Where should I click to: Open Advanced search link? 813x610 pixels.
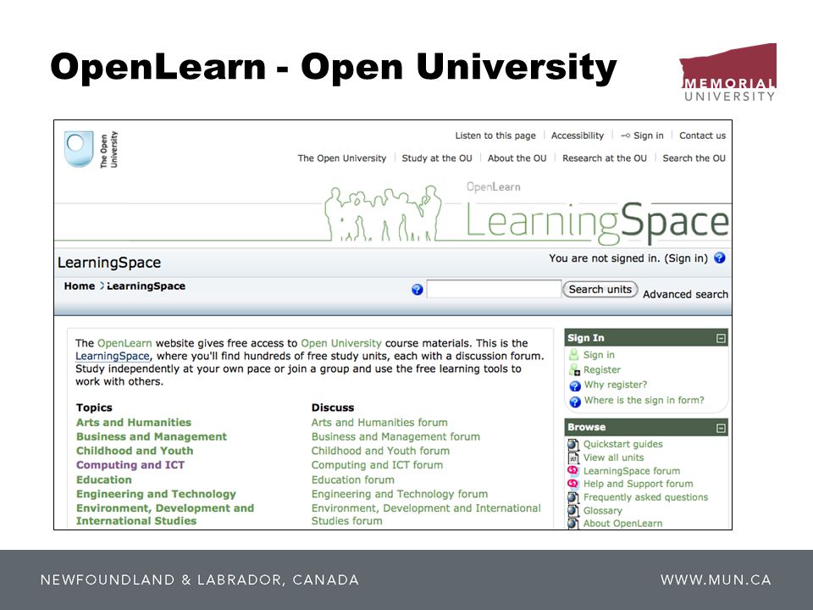point(685,294)
